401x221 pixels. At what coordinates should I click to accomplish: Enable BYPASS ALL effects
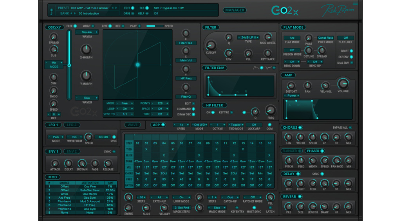tap(350, 128)
